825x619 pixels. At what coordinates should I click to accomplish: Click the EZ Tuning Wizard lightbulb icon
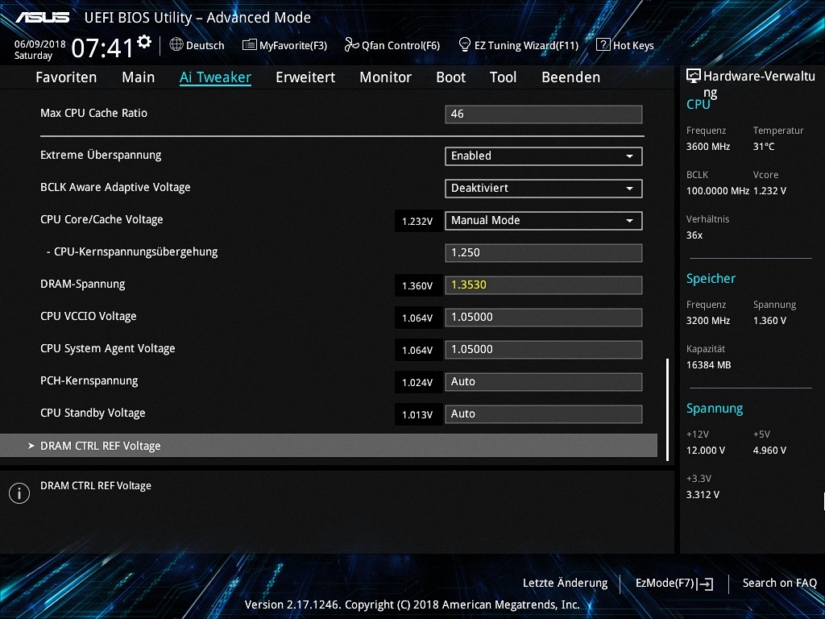coord(465,45)
